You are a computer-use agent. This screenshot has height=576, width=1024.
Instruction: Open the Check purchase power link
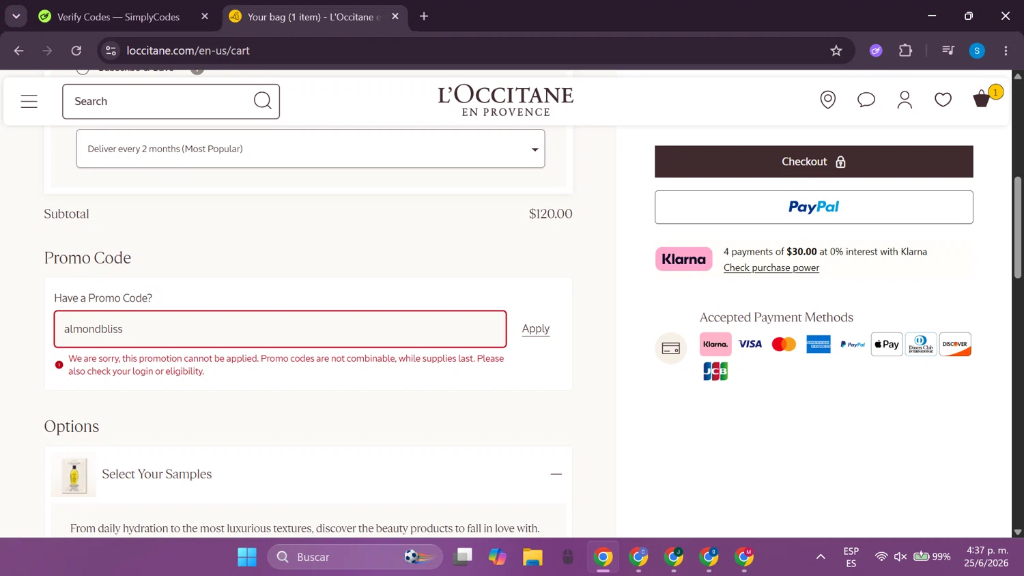[771, 268]
